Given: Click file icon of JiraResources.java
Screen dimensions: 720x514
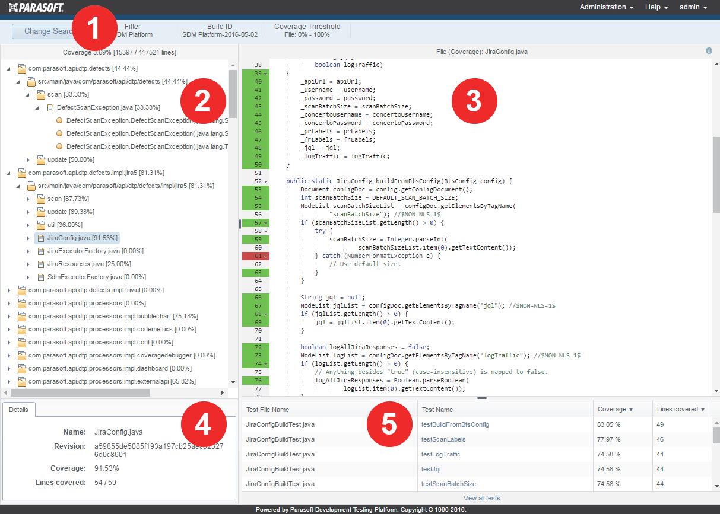Looking at the screenshot, I should click(x=41, y=264).
